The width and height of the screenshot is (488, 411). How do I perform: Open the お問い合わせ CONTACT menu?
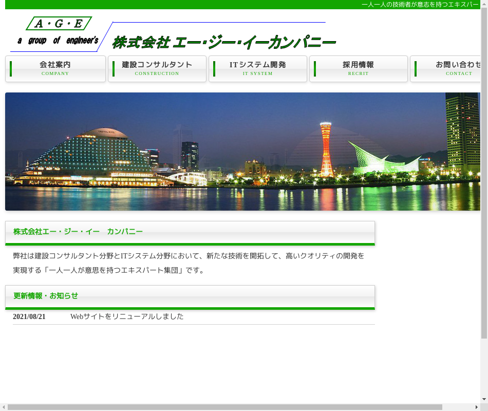[x=445, y=69]
